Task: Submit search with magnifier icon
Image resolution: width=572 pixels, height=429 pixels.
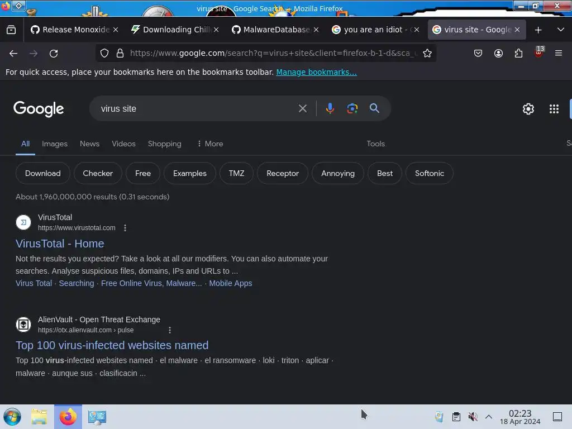Action: tap(374, 108)
